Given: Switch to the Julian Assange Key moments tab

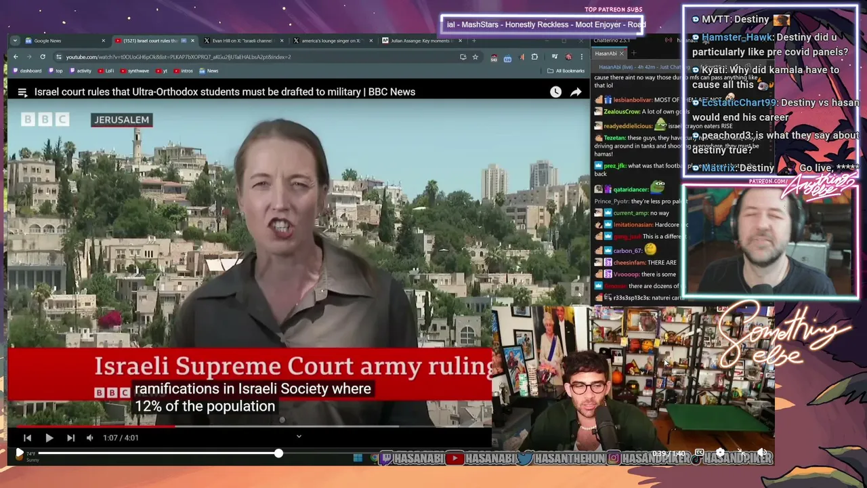Looking at the screenshot, I should [421, 41].
